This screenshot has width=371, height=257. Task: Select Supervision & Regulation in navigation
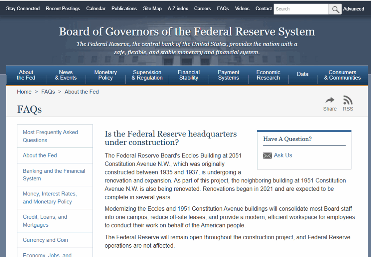[147, 75]
